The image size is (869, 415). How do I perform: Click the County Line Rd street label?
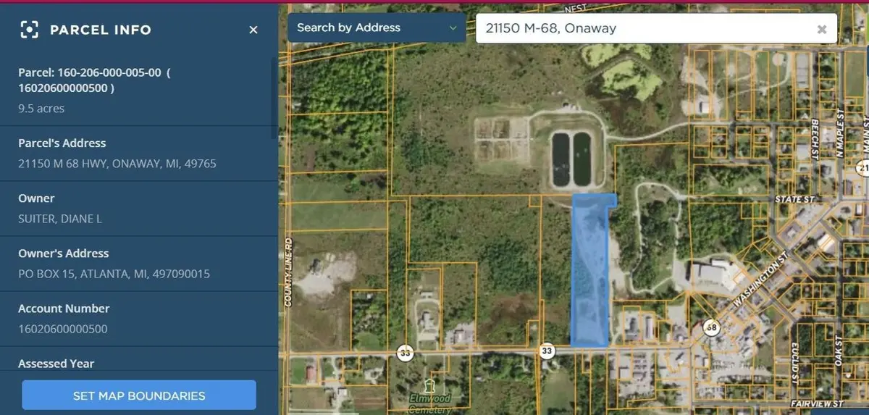coord(287,272)
